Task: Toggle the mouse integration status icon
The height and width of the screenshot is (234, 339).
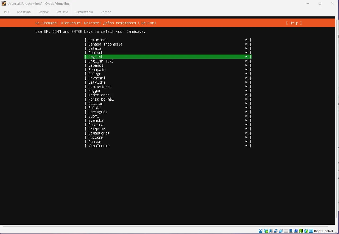Action: pos(306,231)
